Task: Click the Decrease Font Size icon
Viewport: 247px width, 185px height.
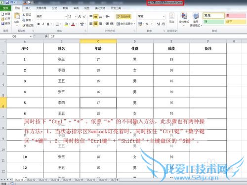Action: [84, 16]
